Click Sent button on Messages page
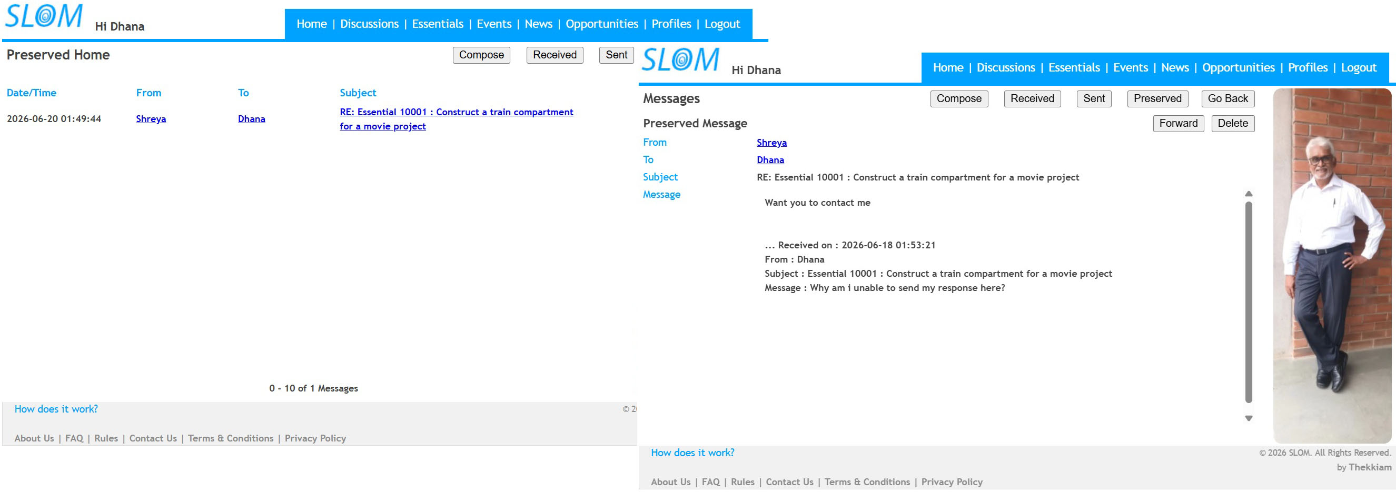The width and height of the screenshot is (1396, 492). (1094, 99)
